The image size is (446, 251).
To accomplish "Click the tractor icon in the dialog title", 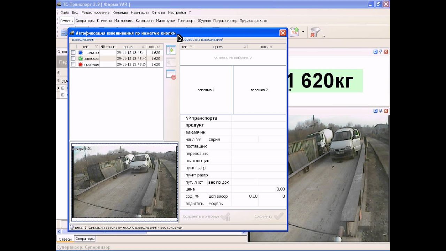I will click(x=72, y=33).
